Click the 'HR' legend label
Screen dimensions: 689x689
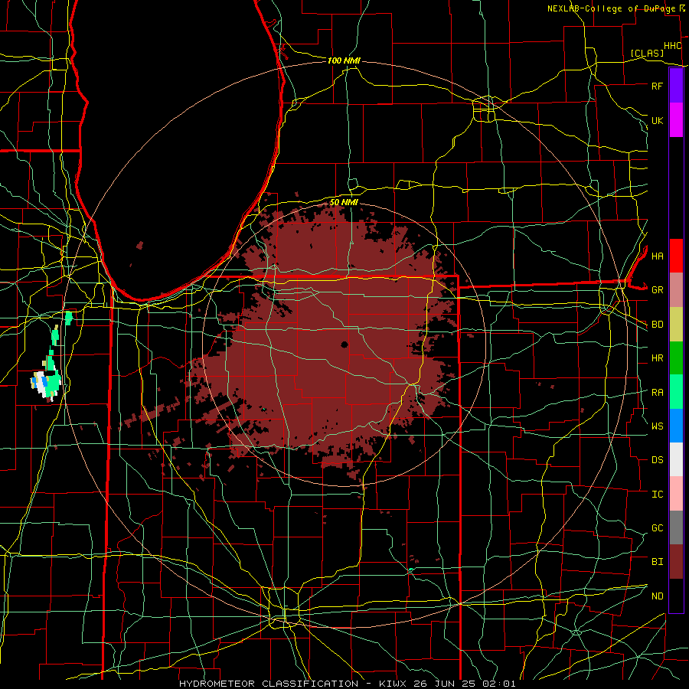(x=657, y=358)
